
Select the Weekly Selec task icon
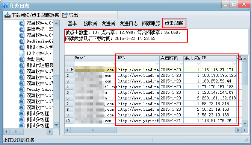click(x=21, y=89)
